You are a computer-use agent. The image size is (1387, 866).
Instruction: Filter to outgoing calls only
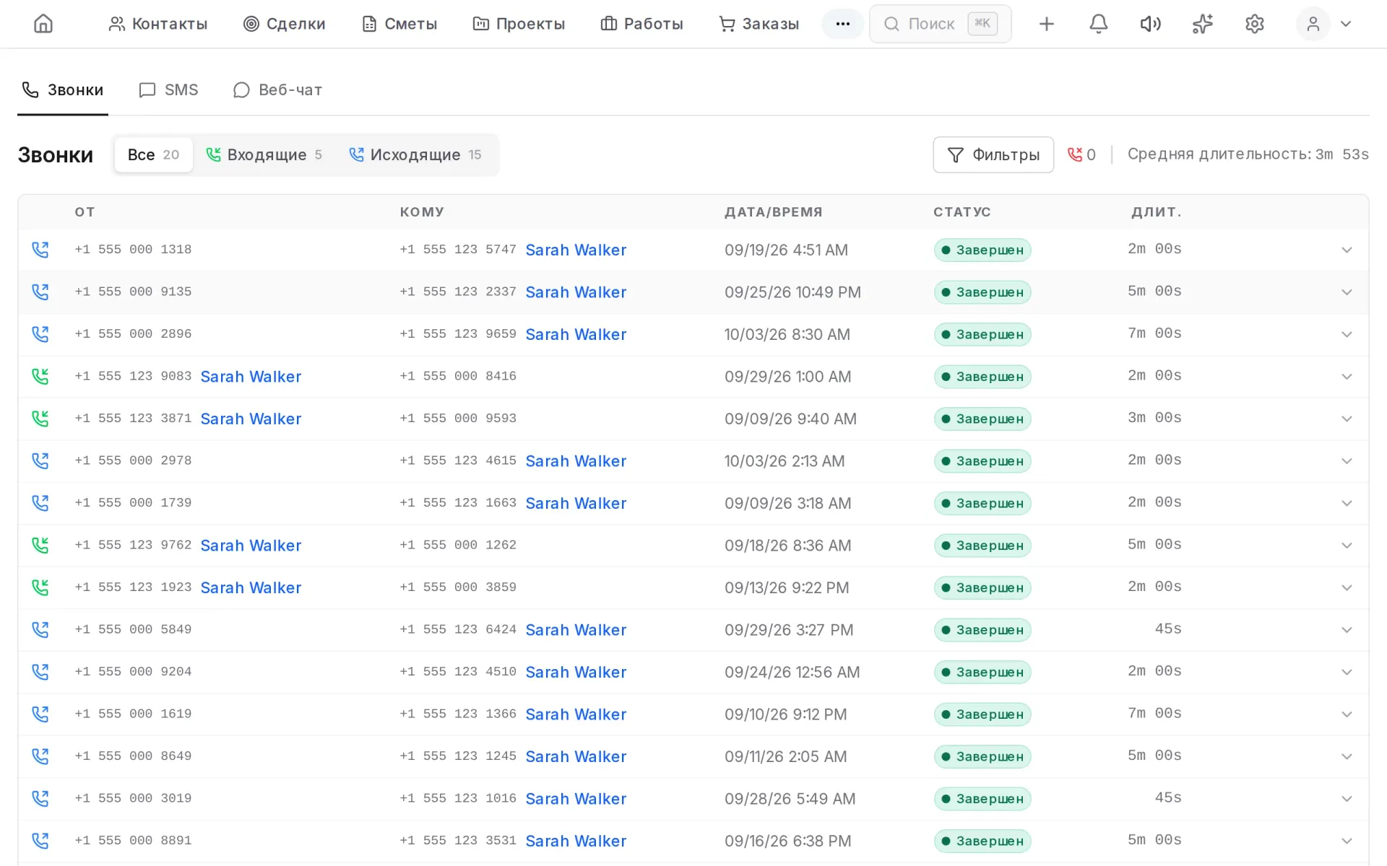click(415, 154)
